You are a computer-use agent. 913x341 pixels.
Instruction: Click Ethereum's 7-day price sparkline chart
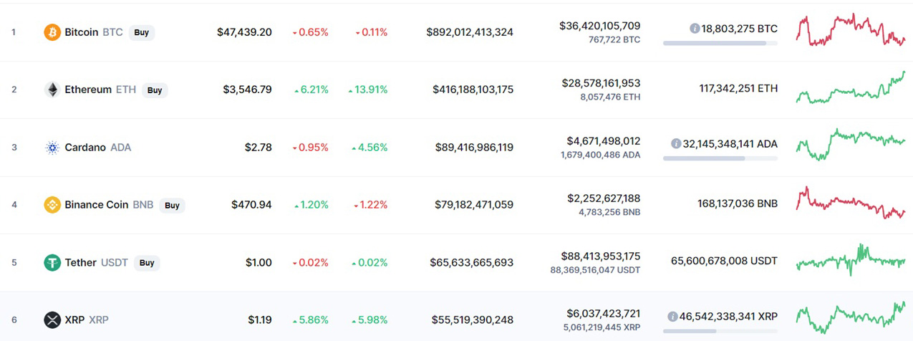[851, 90]
